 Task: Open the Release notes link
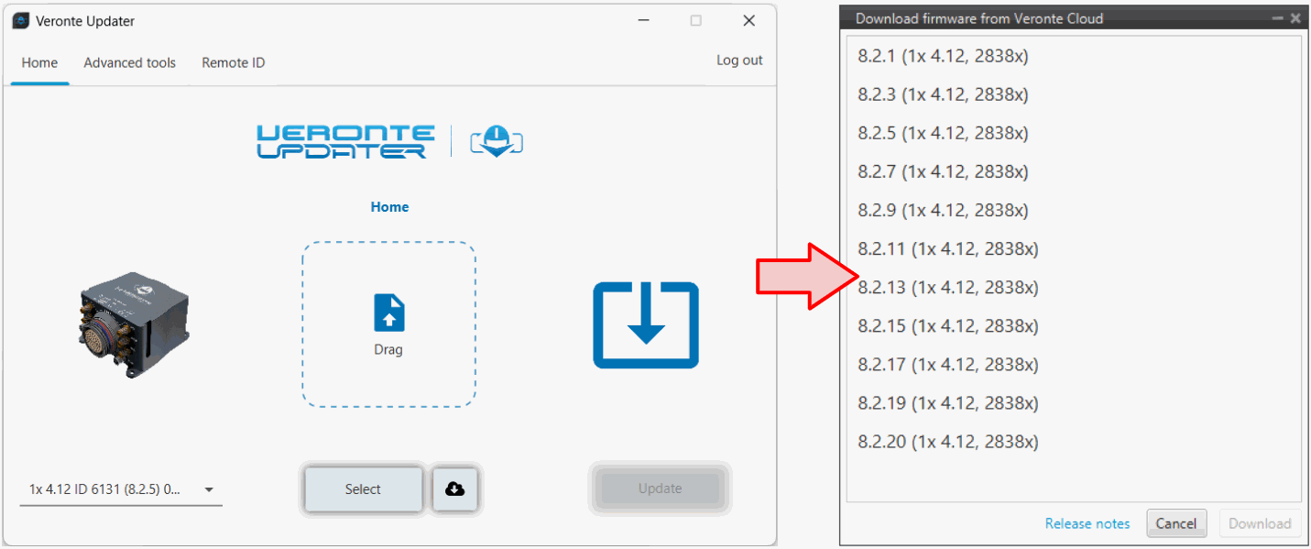point(1087,523)
